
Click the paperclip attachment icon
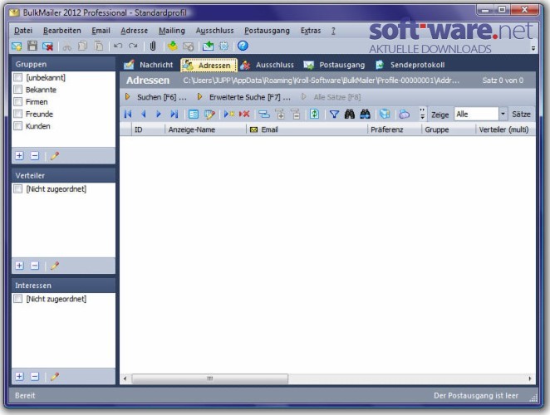pyautogui.click(x=153, y=46)
